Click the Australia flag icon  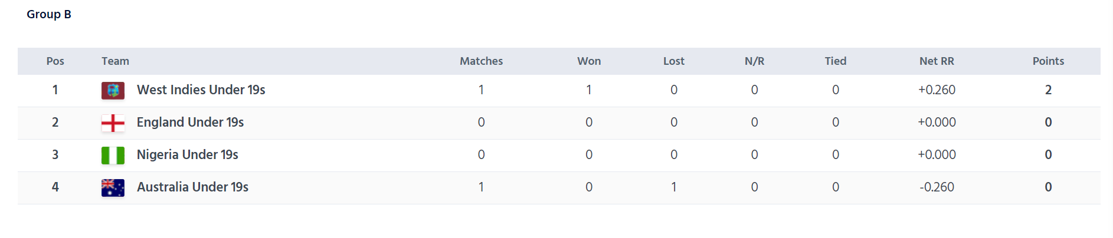(x=113, y=188)
